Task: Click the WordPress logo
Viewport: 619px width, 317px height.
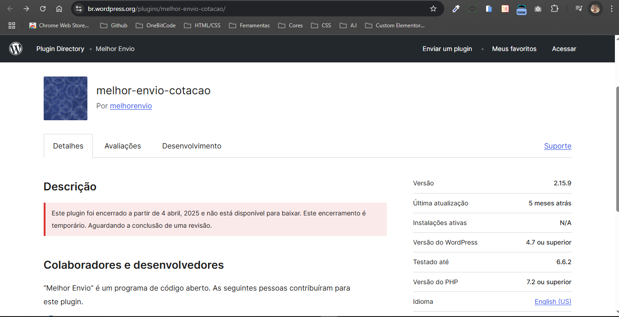Action: point(16,49)
